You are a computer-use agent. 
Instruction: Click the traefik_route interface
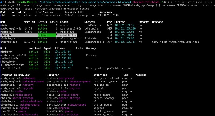(x=103, y=114)
